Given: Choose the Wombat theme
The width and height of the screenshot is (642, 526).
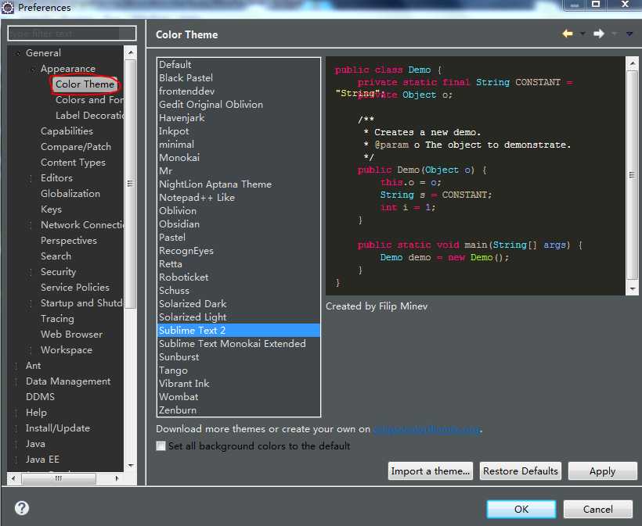Looking at the screenshot, I should point(239,397).
